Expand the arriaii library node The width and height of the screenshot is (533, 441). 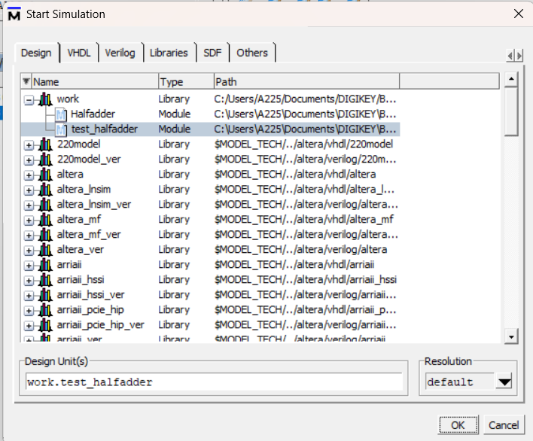29,265
